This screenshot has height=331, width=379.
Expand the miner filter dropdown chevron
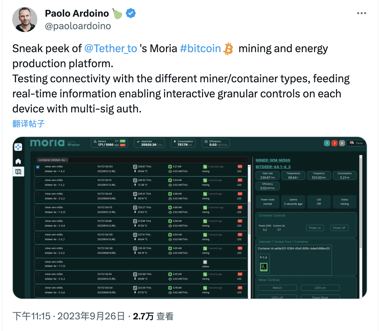click(x=246, y=160)
